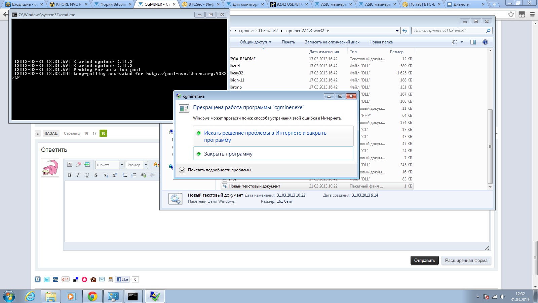538x303 pixels.
Task: Share the page on VKontakte
Action: (38, 279)
